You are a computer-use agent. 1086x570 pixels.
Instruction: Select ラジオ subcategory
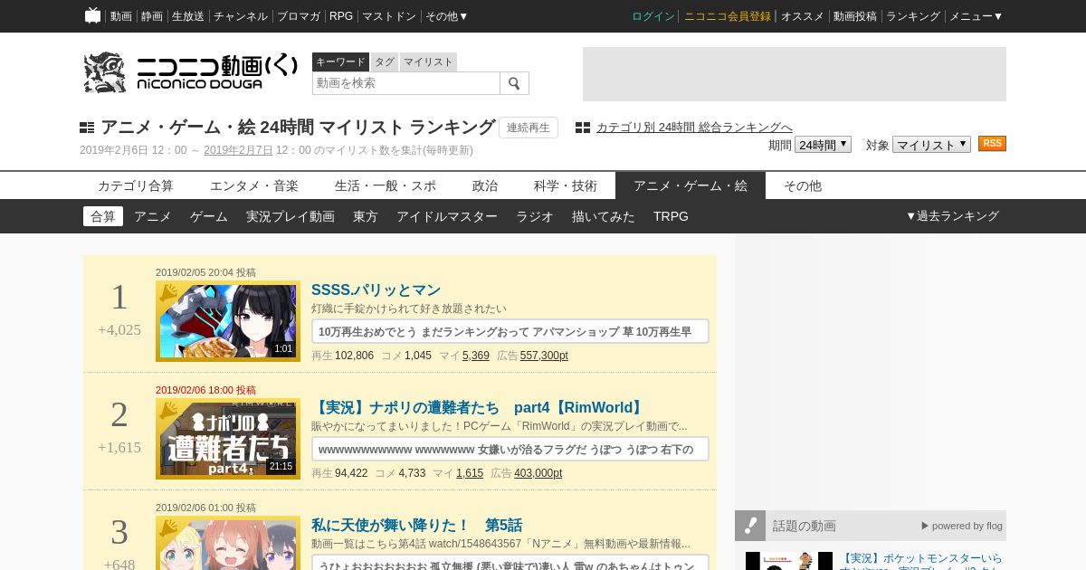coord(535,216)
